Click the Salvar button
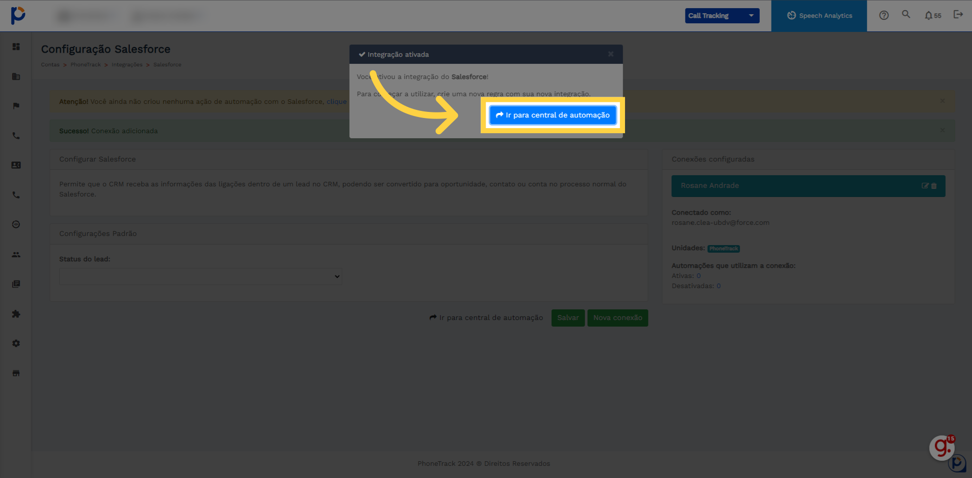The height and width of the screenshot is (478, 972). coord(568,318)
